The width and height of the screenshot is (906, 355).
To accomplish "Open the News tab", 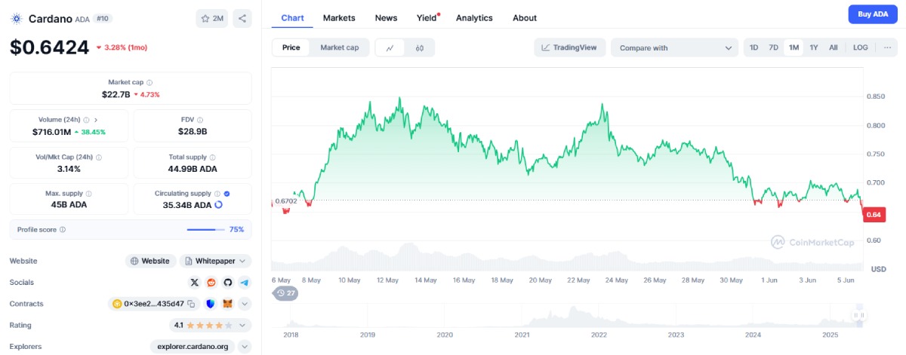I will pos(386,17).
